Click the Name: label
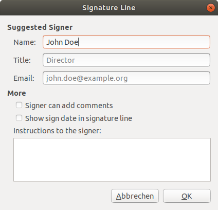 click(x=25, y=42)
